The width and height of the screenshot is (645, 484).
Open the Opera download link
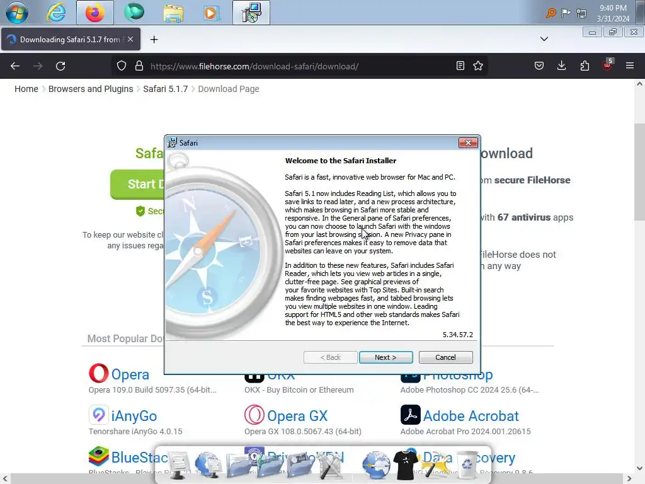(x=130, y=374)
